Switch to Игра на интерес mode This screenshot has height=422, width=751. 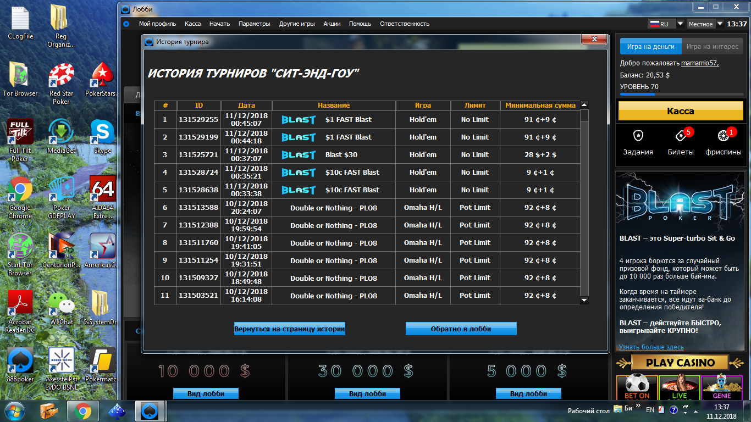tap(712, 47)
